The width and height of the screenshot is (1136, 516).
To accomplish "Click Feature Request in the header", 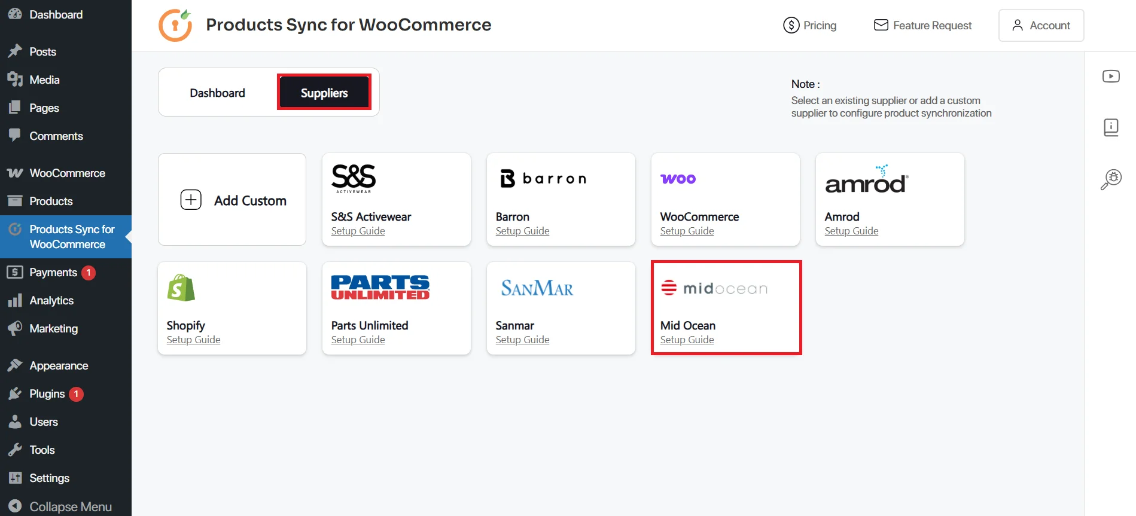I will (922, 25).
